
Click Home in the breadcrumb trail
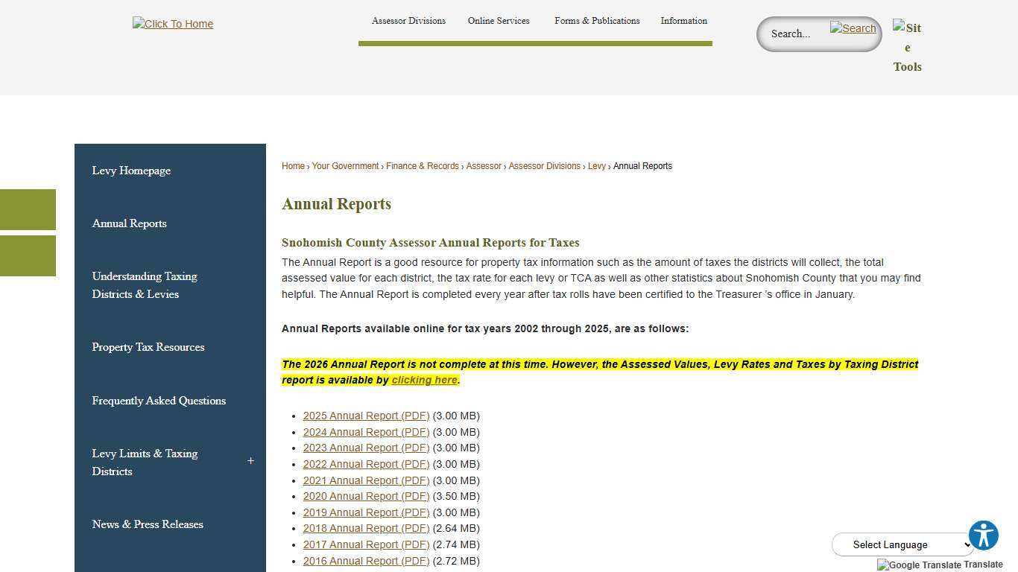click(x=293, y=165)
